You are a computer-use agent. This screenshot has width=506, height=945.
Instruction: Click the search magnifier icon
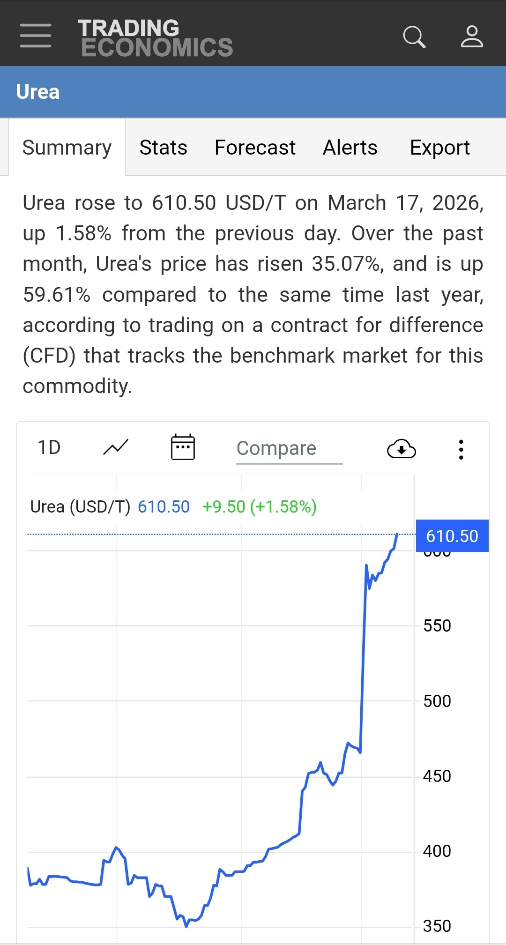coord(414,37)
